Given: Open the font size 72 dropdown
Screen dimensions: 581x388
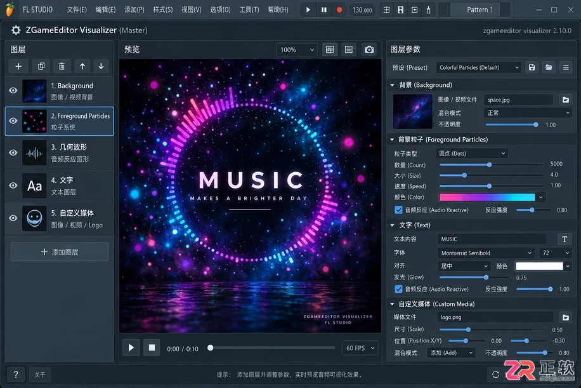Looking at the screenshot, I should pos(555,253).
